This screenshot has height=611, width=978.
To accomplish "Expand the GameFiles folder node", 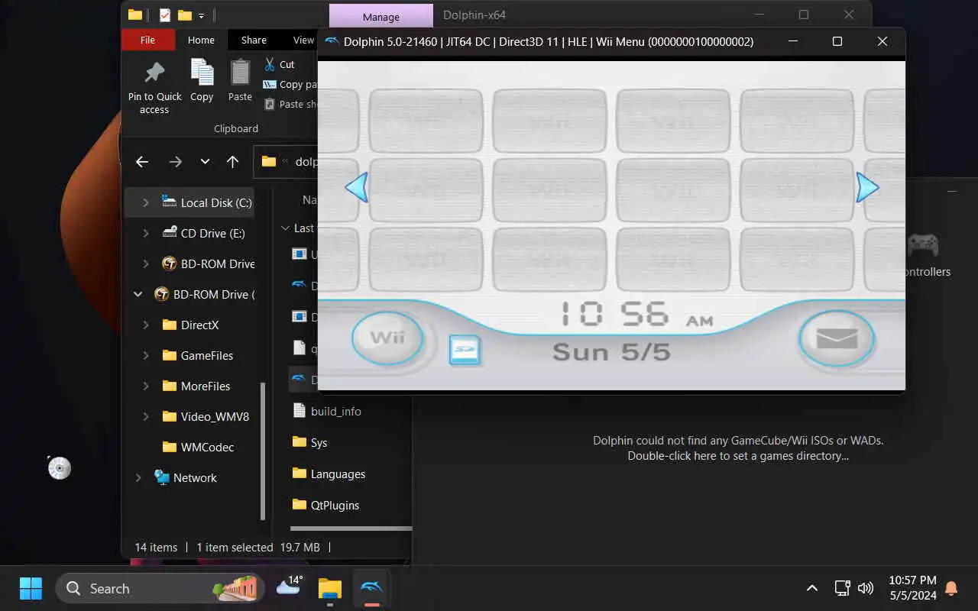I will (146, 355).
